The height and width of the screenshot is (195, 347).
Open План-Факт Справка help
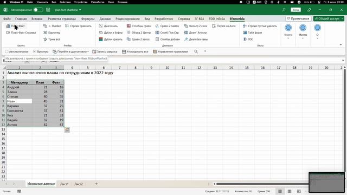(x=21, y=32)
